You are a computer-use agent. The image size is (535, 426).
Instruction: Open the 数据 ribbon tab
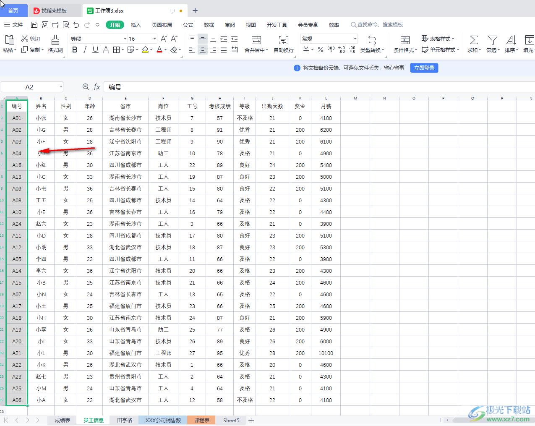pyautogui.click(x=209, y=25)
